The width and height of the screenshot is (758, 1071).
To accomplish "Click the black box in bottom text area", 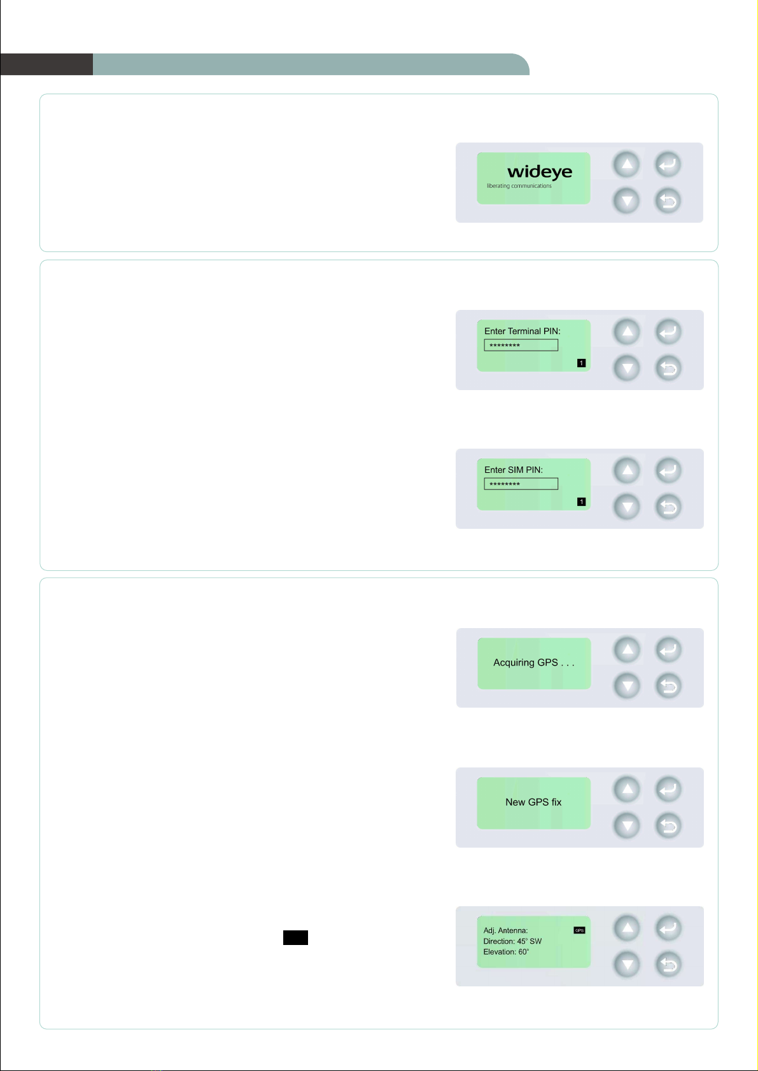I will (x=295, y=937).
